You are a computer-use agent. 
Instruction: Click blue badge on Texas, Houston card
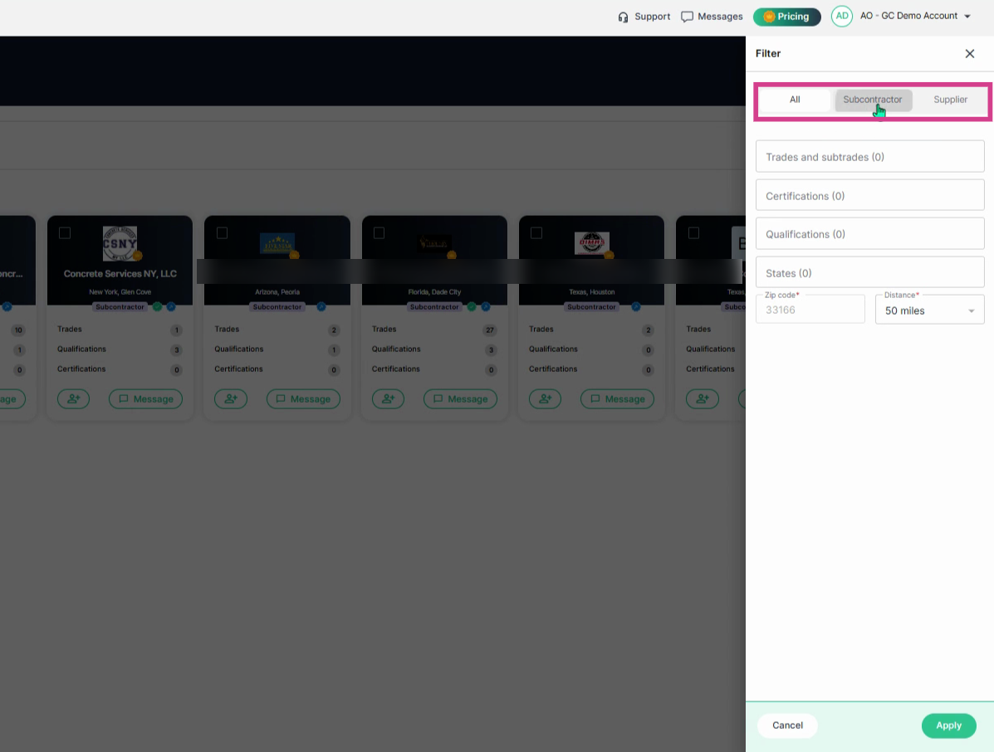click(x=636, y=306)
